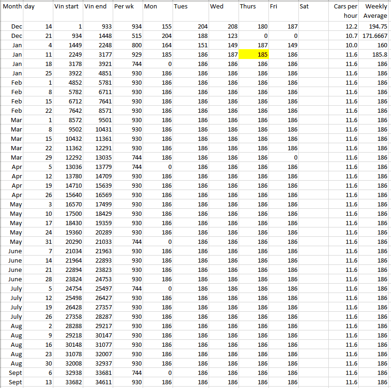Select the Vin start cell with 17500
Screen dimensions: 391x388
[67, 214]
